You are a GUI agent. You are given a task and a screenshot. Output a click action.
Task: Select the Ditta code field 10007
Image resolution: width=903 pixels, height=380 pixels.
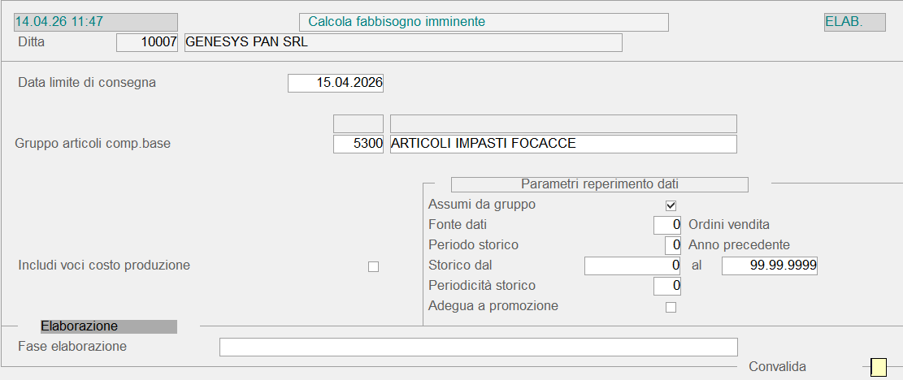pos(147,42)
